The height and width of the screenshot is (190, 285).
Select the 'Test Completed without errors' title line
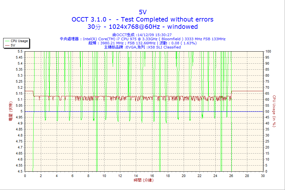142,19
